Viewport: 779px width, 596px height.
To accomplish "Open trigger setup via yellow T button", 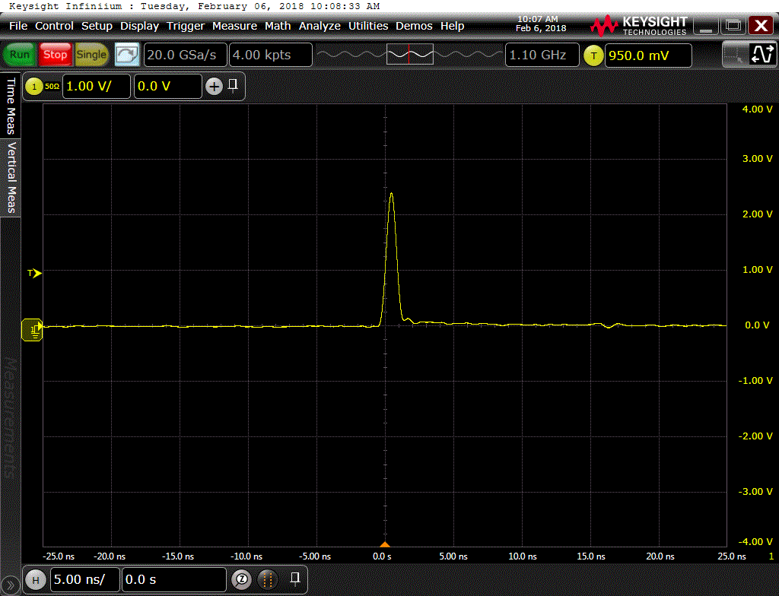I will click(593, 55).
